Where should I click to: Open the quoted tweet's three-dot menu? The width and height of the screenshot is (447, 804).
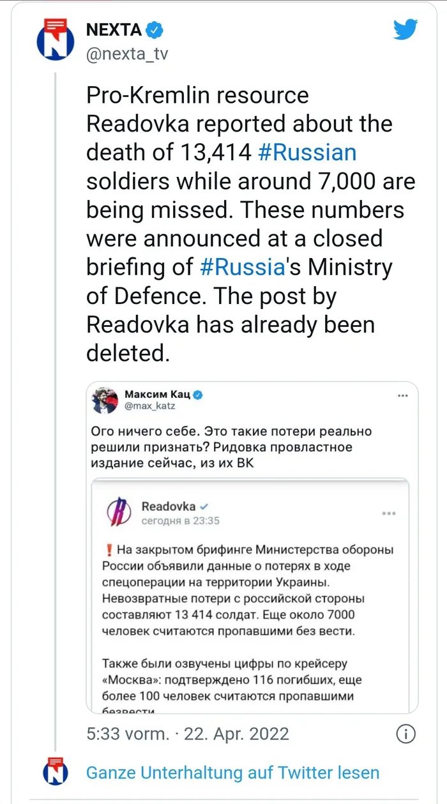coord(402,396)
